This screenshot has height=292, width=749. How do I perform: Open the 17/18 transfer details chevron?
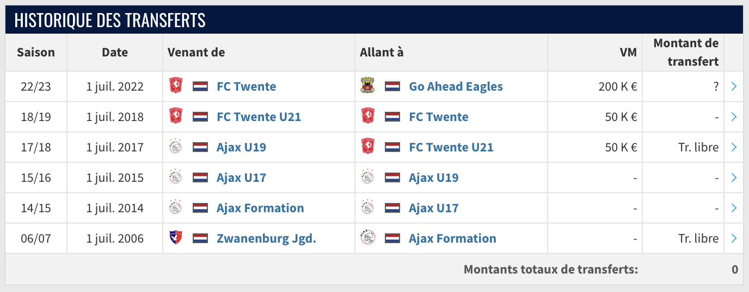[734, 147]
